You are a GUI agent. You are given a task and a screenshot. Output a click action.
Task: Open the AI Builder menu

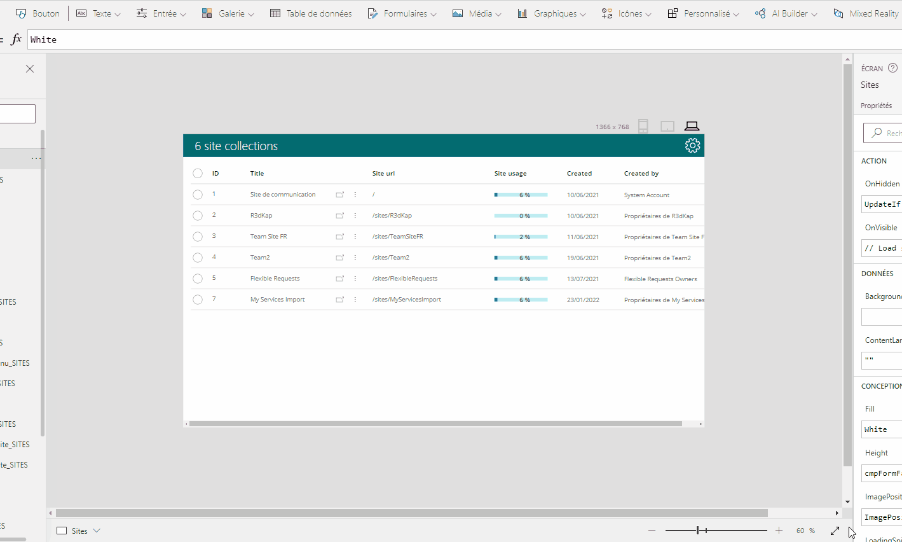786,13
